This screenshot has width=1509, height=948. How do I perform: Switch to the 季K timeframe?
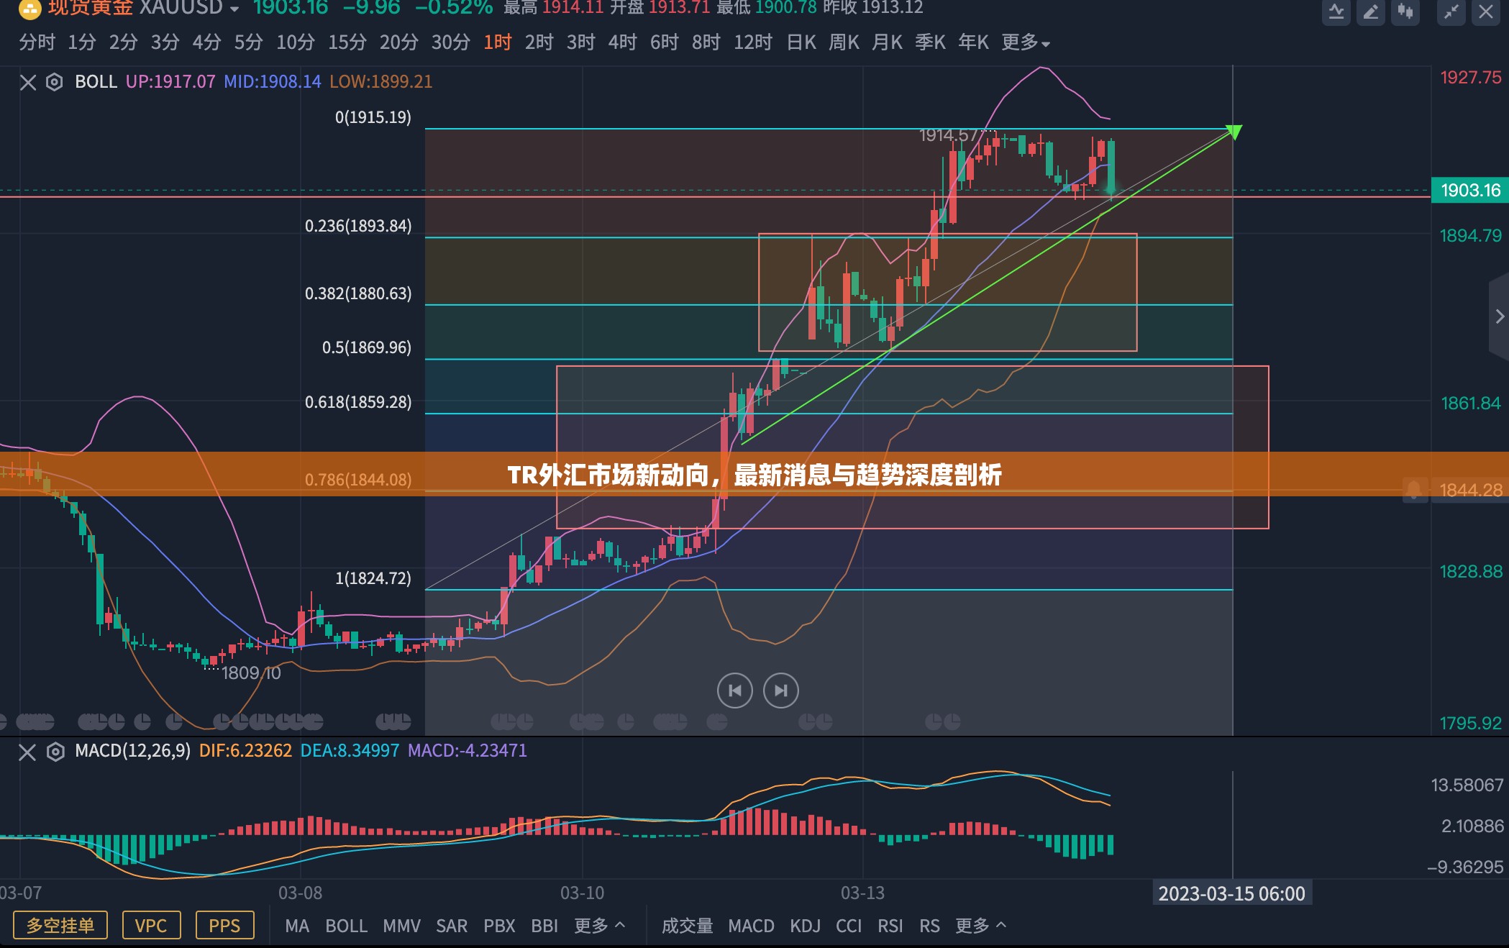pyautogui.click(x=931, y=42)
